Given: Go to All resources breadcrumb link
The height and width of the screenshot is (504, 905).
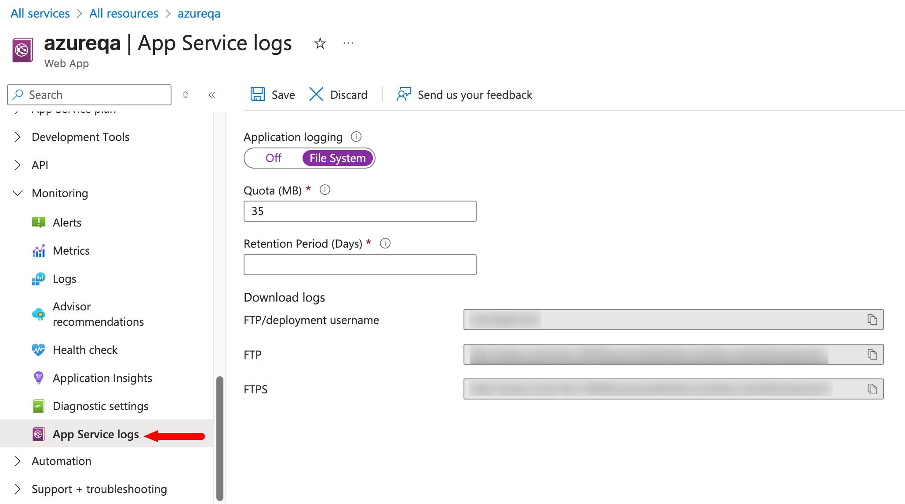Looking at the screenshot, I should (x=124, y=13).
